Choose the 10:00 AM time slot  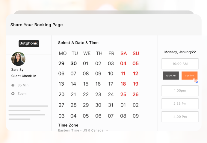click(180, 64)
